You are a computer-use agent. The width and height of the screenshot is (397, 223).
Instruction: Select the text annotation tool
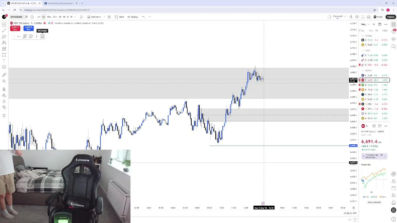tap(4, 61)
